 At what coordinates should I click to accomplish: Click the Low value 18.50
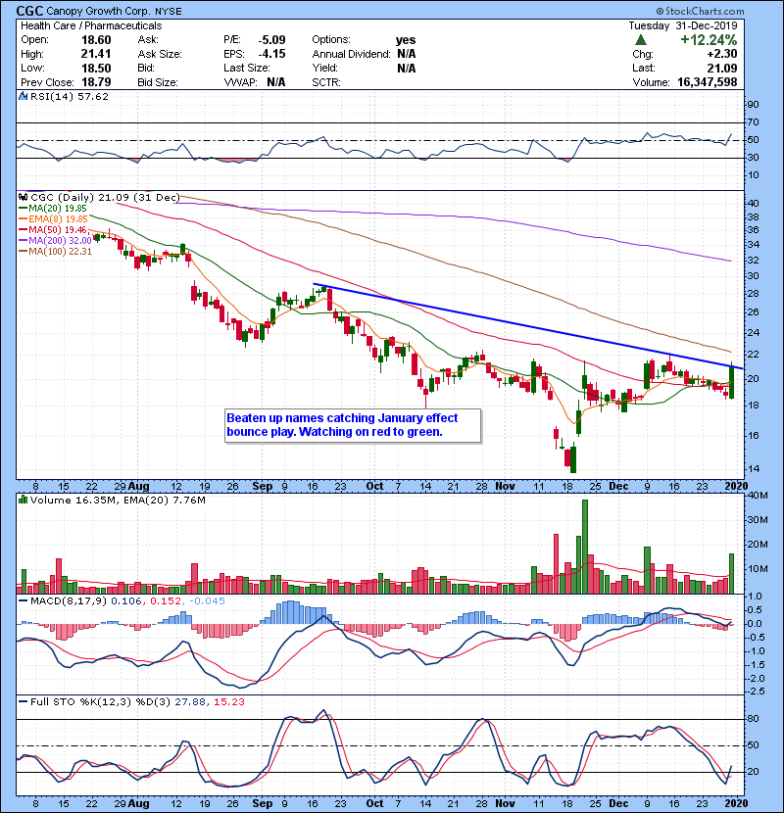coord(96,68)
